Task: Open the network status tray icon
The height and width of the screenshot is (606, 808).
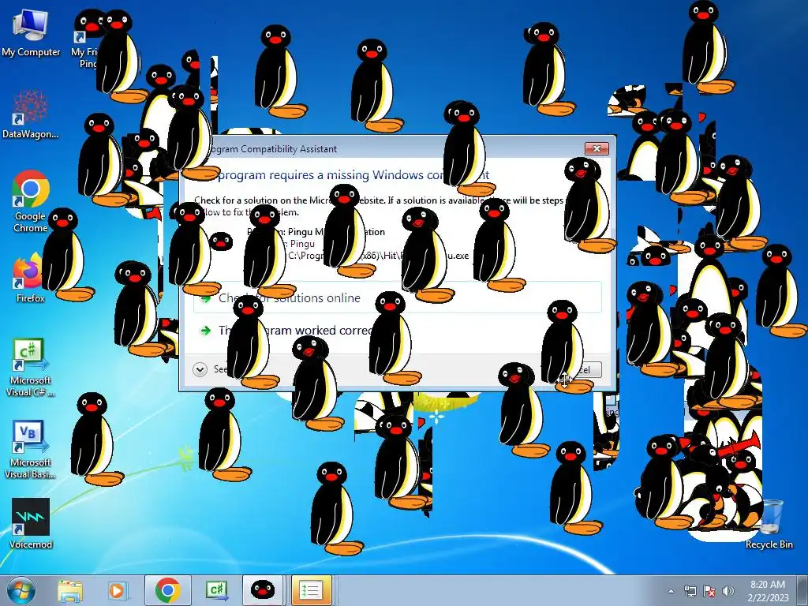Action: 690,591
